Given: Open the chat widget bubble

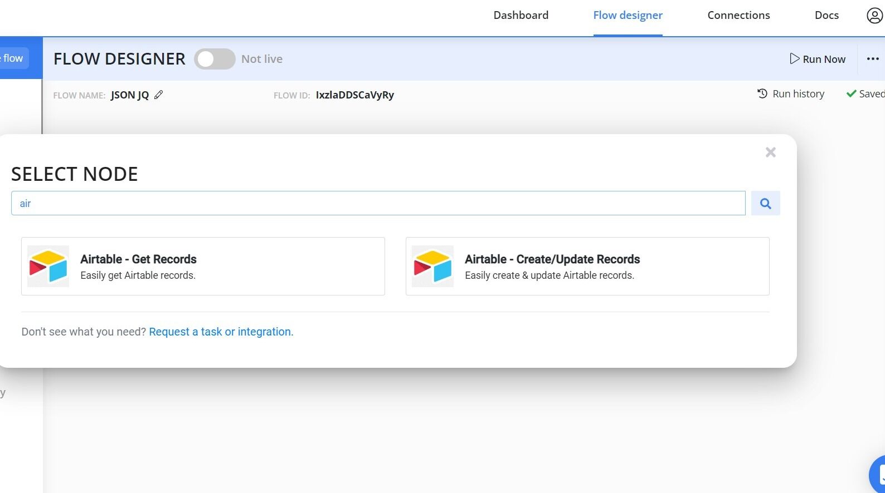Looking at the screenshot, I should (x=877, y=474).
